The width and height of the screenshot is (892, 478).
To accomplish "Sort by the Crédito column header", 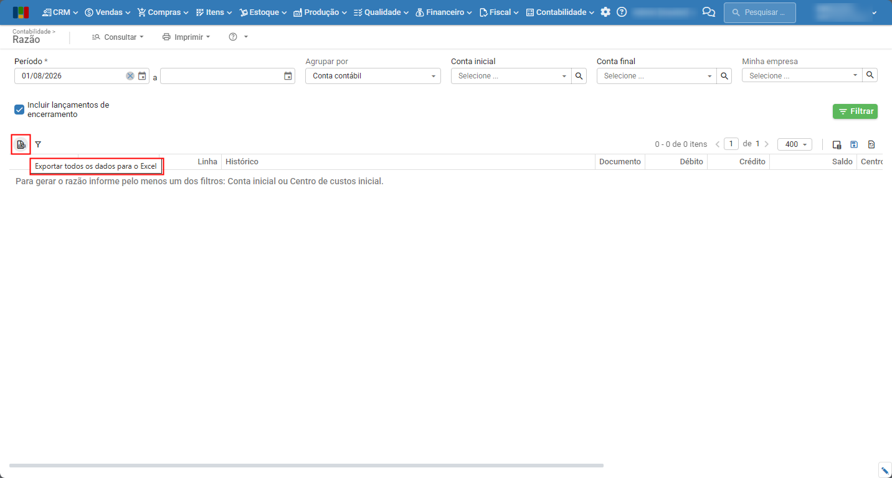I will click(738, 162).
